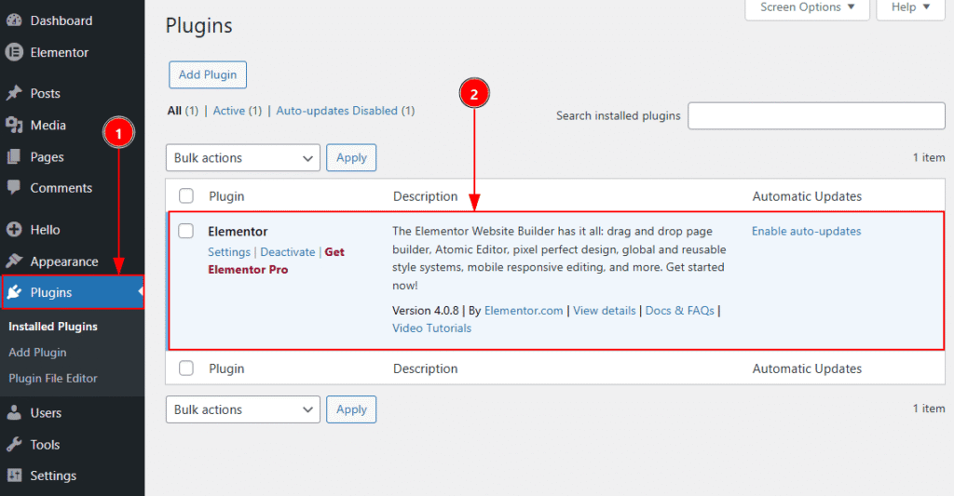Open the top Bulk actions dropdown
954x496 pixels.
point(243,157)
